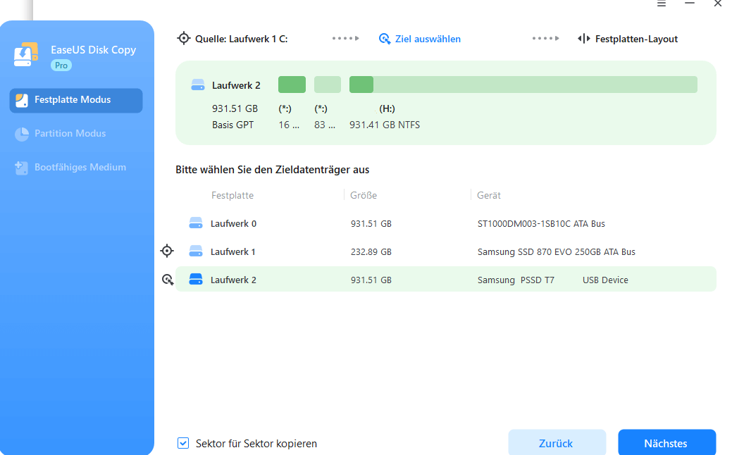Screen dimensions: 732x455
Task: Click the Laufwerk 0 drive icon
Action: pyautogui.click(x=196, y=223)
